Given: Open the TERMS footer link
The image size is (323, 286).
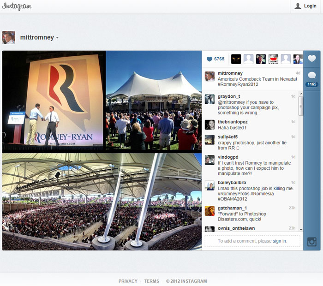Looking at the screenshot, I should coord(151,281).
